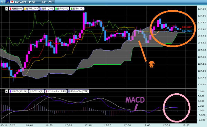Click the 17:30 time axis label
This screenshot has height=127, width=207.
(127, 125)
